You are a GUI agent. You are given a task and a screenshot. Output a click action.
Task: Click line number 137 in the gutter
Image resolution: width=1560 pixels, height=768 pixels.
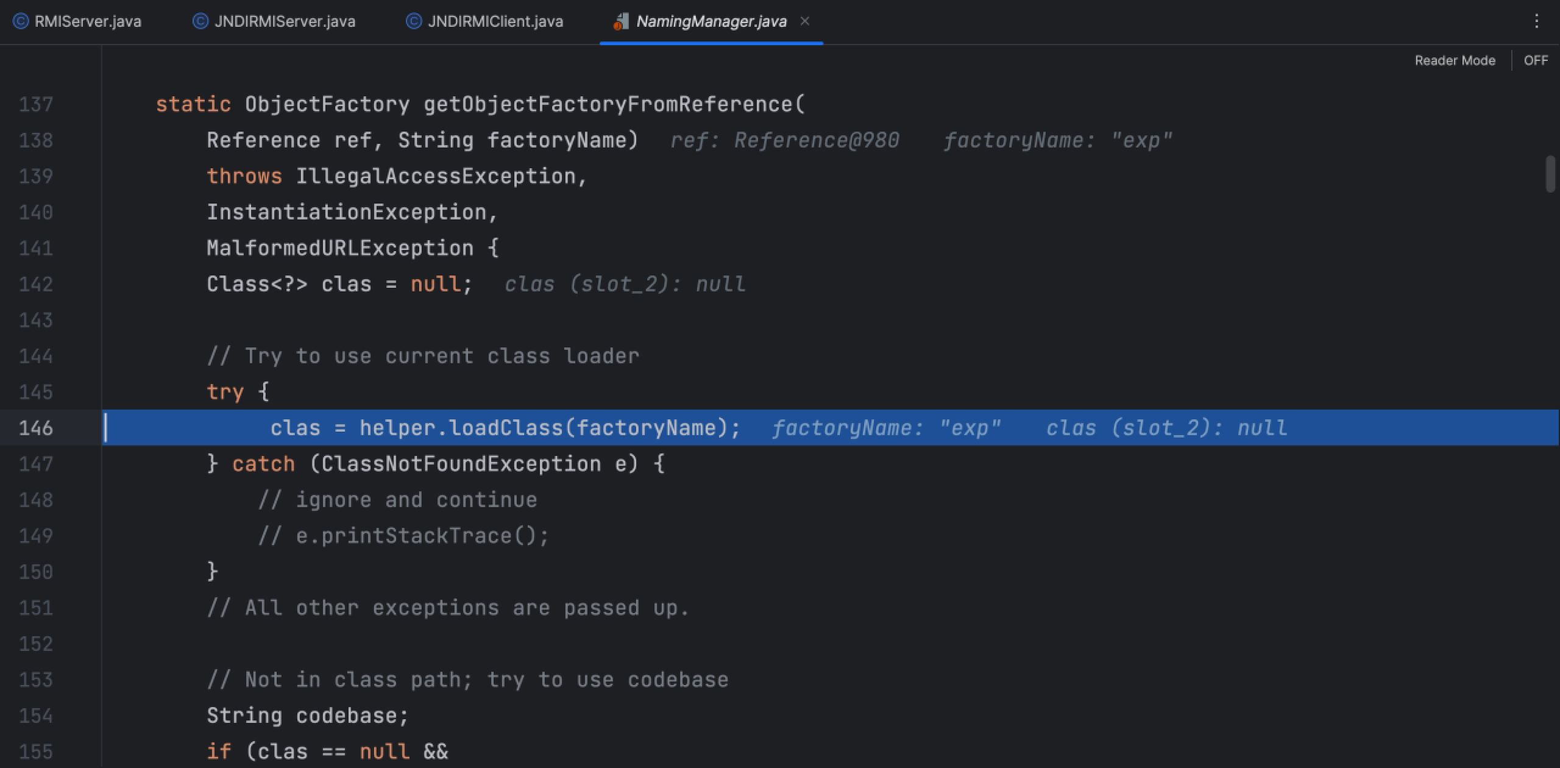(x=36, y=104)
